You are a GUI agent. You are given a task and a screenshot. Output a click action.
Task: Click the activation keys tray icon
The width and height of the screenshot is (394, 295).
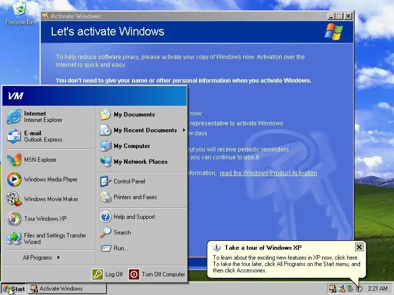tap(332, 289)
